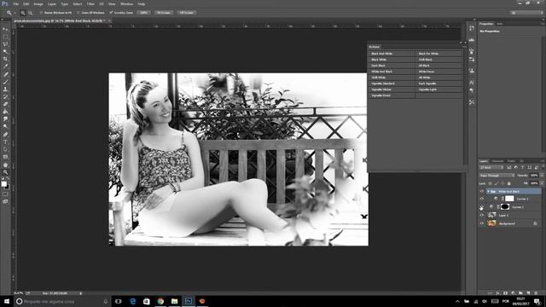
Task: Open the Fill value dropdown
Action: tap(542, 183)
